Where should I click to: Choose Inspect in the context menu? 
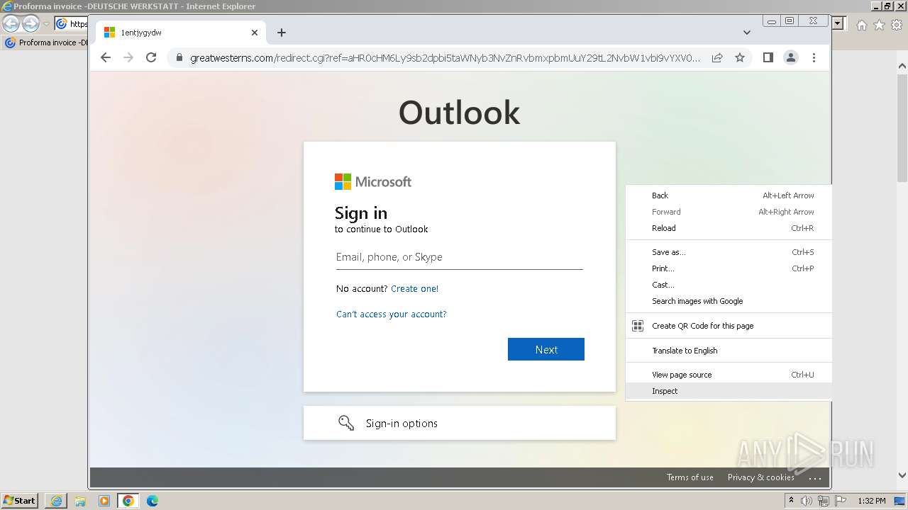729,391
